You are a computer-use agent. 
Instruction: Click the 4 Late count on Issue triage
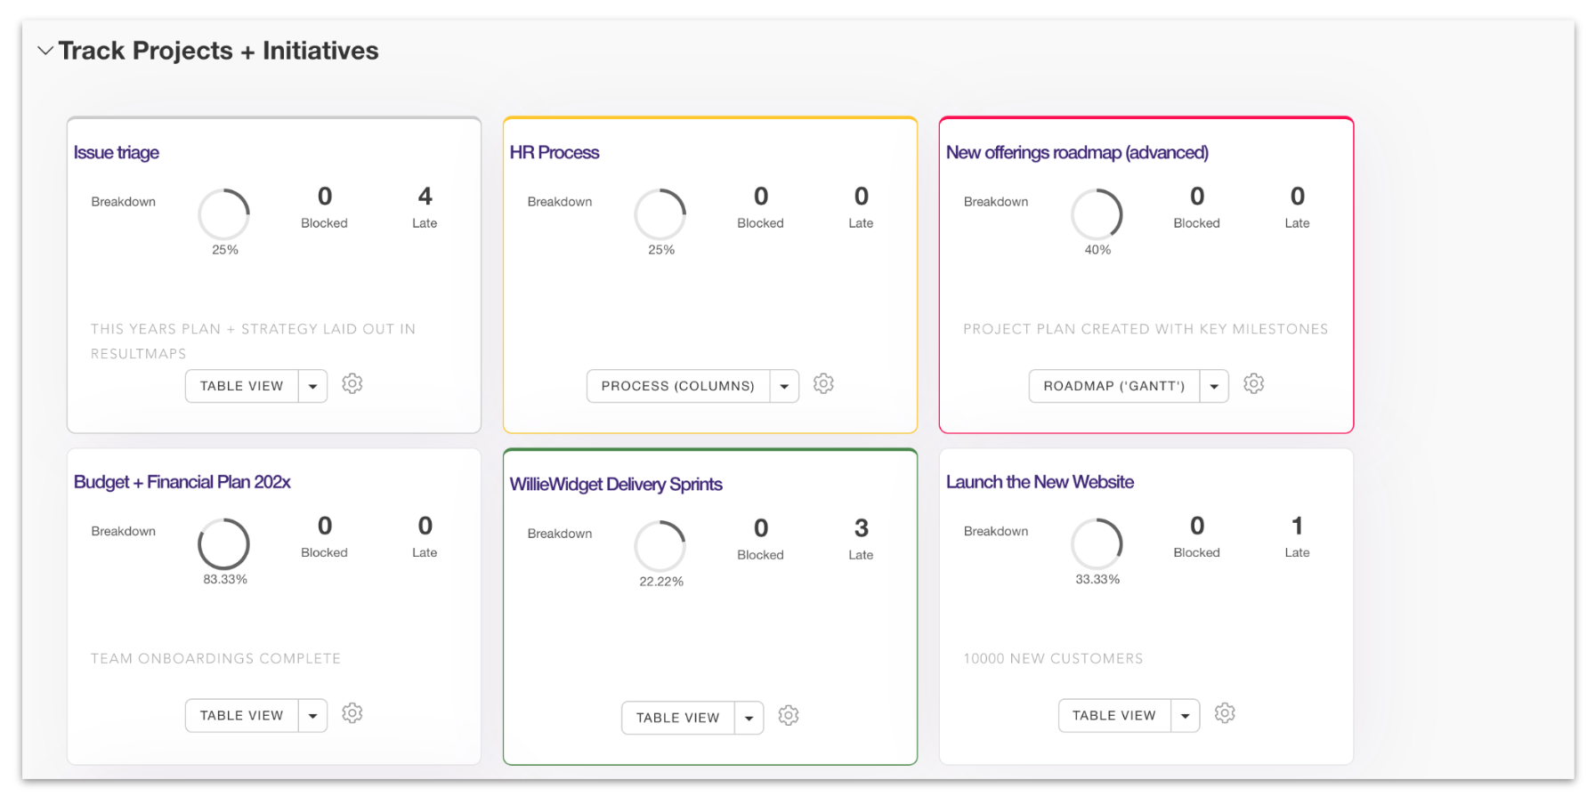[425, 197]
